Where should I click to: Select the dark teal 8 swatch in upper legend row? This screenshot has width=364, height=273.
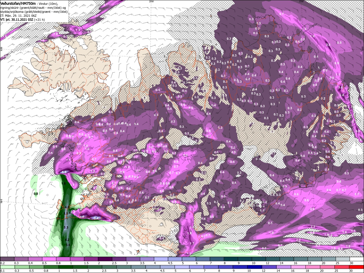(231, 259)
